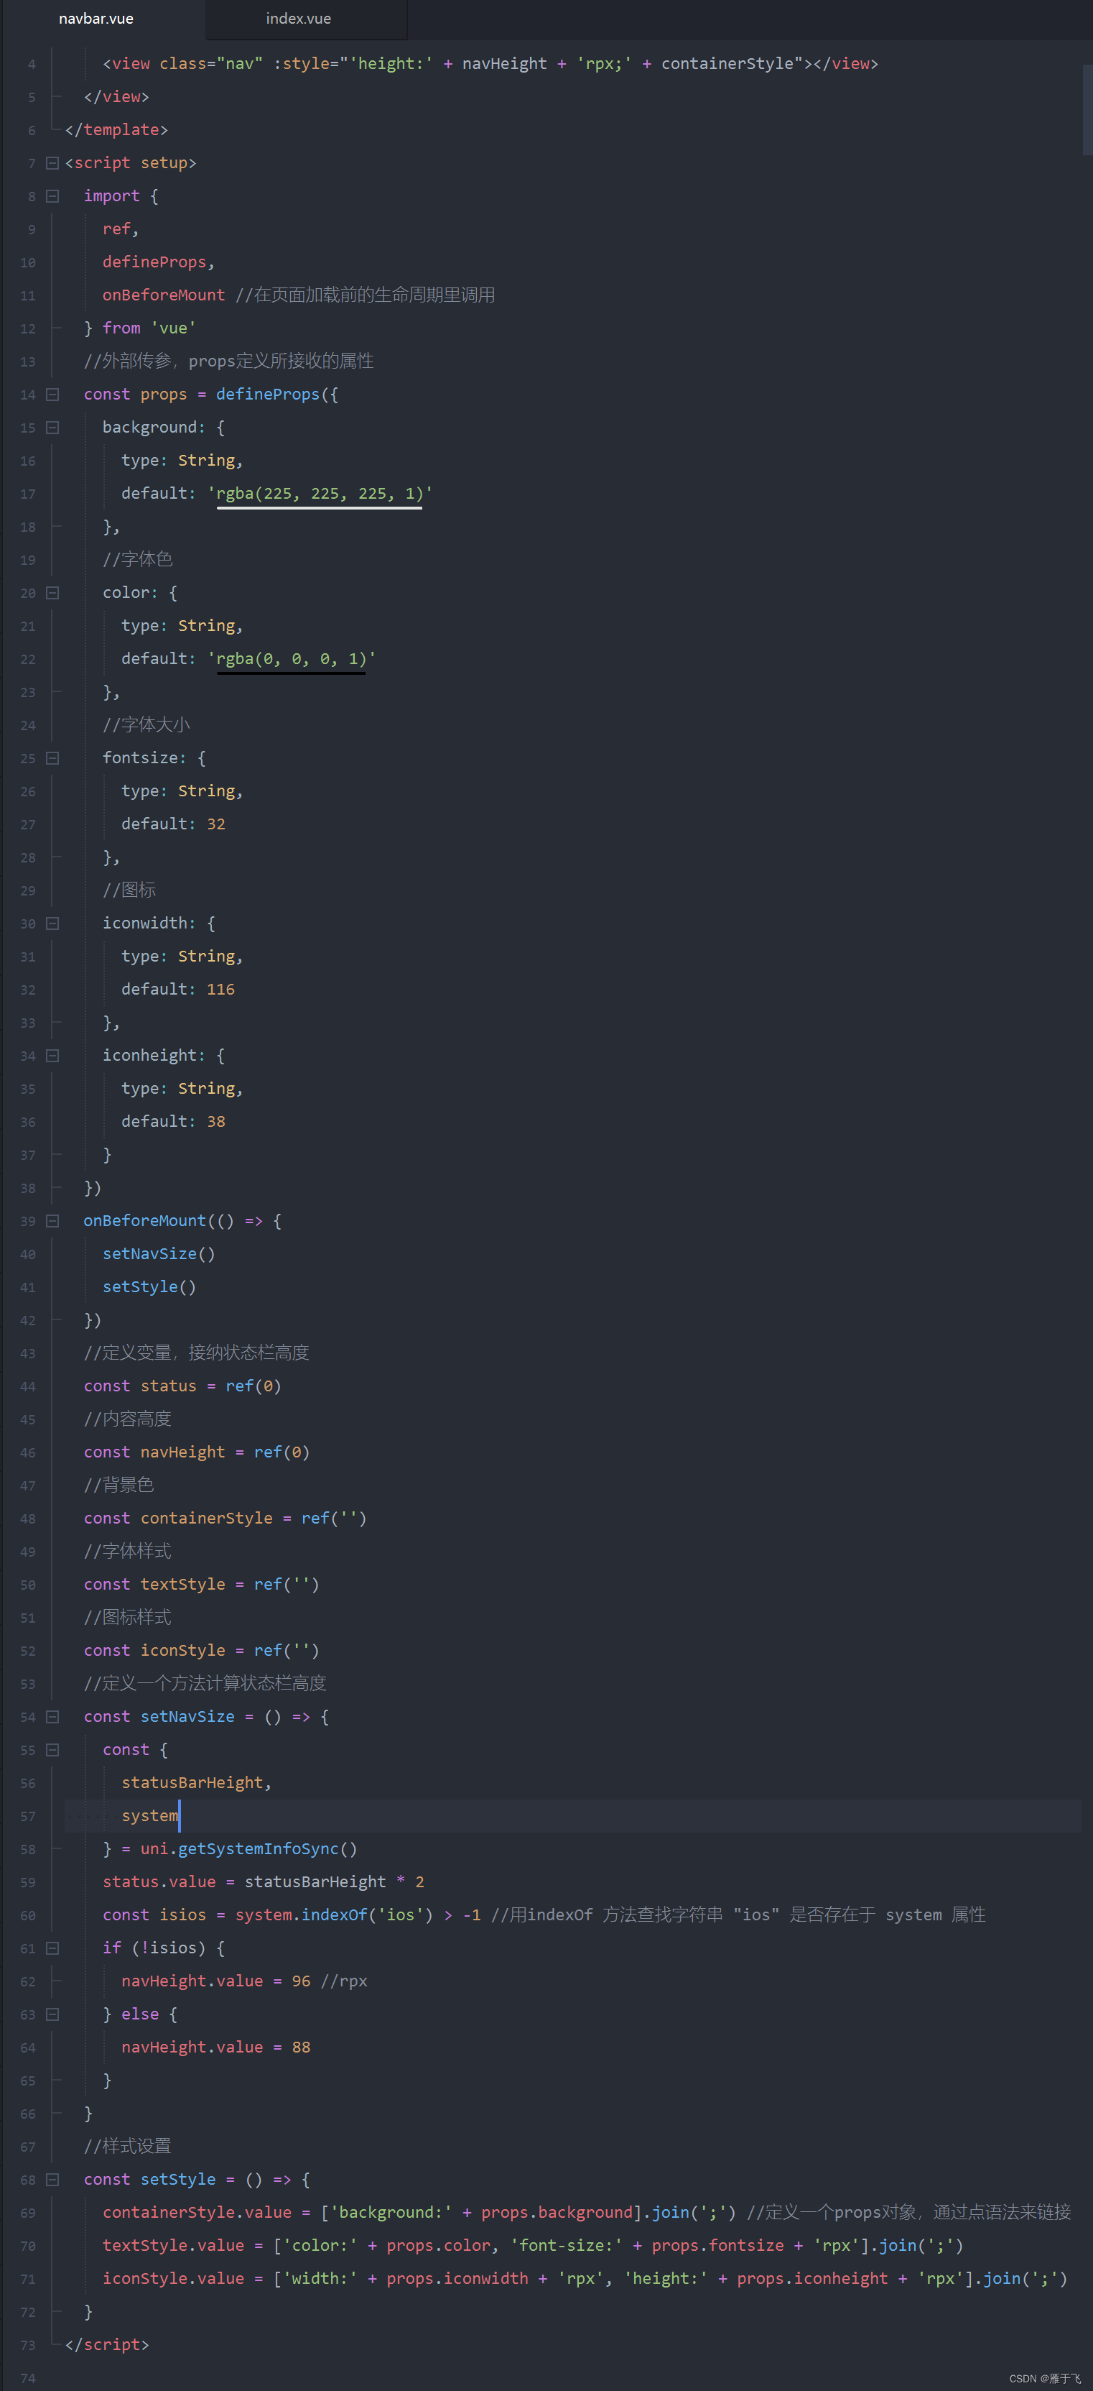Click the '//样式设置' comment
Screen dimensions: 1093x2391
coord(127,2146)
